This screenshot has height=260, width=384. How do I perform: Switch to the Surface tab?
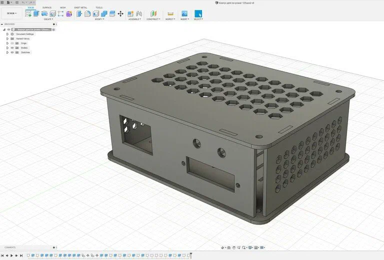(x=47, y=7)
